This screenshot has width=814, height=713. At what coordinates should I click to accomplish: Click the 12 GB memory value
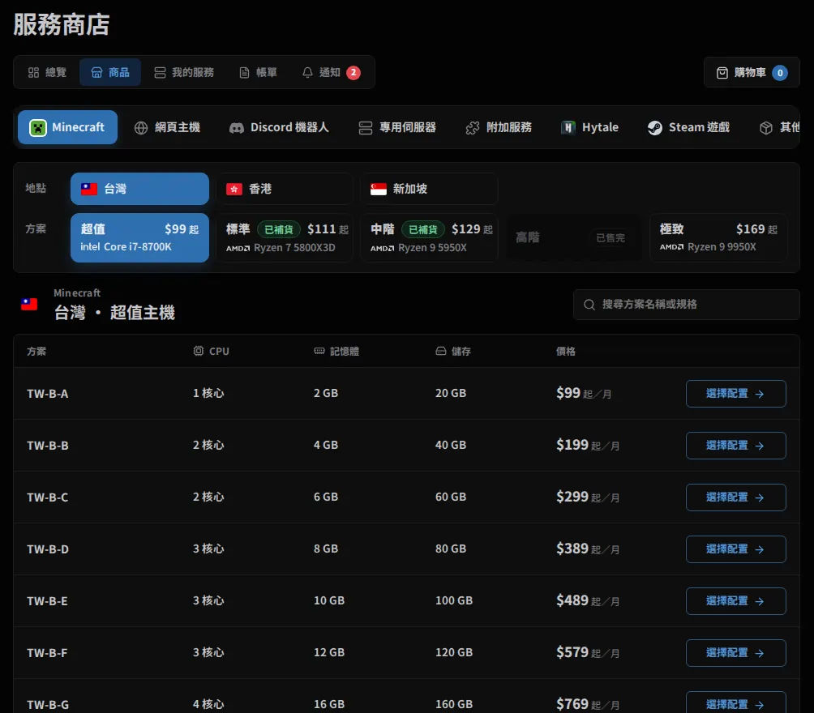(x=329, y=652)
